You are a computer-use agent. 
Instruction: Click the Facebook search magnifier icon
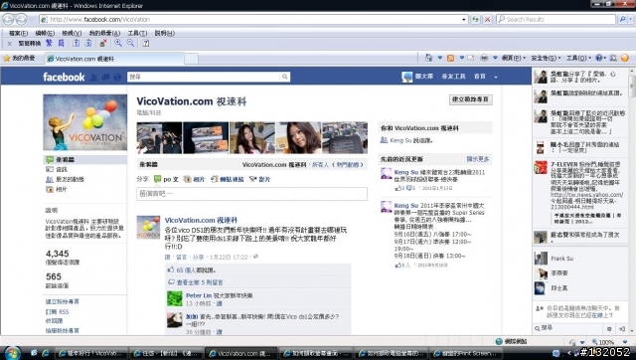(285, 77)
